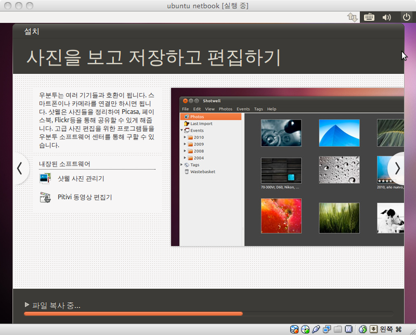Select the red fruit photo thumbnail
This screenshot has width=416, height=335.
pyautogui.click(x=281, y=216)
